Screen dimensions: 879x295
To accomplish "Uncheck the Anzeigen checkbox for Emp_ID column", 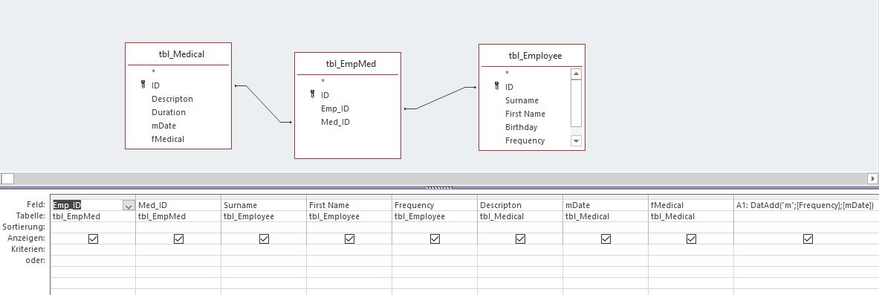I will click(x=93, y=239).
